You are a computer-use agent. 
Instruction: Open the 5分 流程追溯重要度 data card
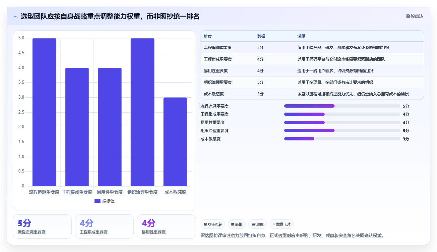click(x=42, y=227)
